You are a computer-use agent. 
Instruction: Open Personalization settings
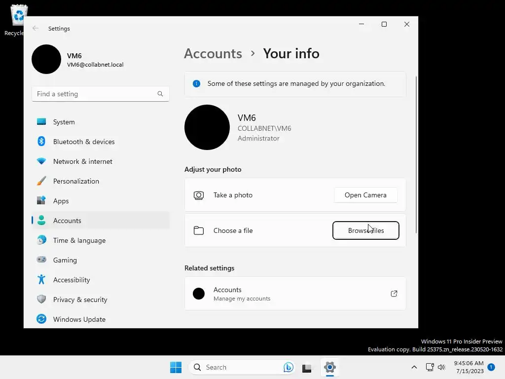point(101,181)
